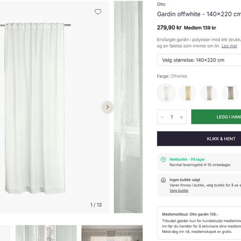Edit the quantity number field

pyautogui.click(x=172, y=117)
